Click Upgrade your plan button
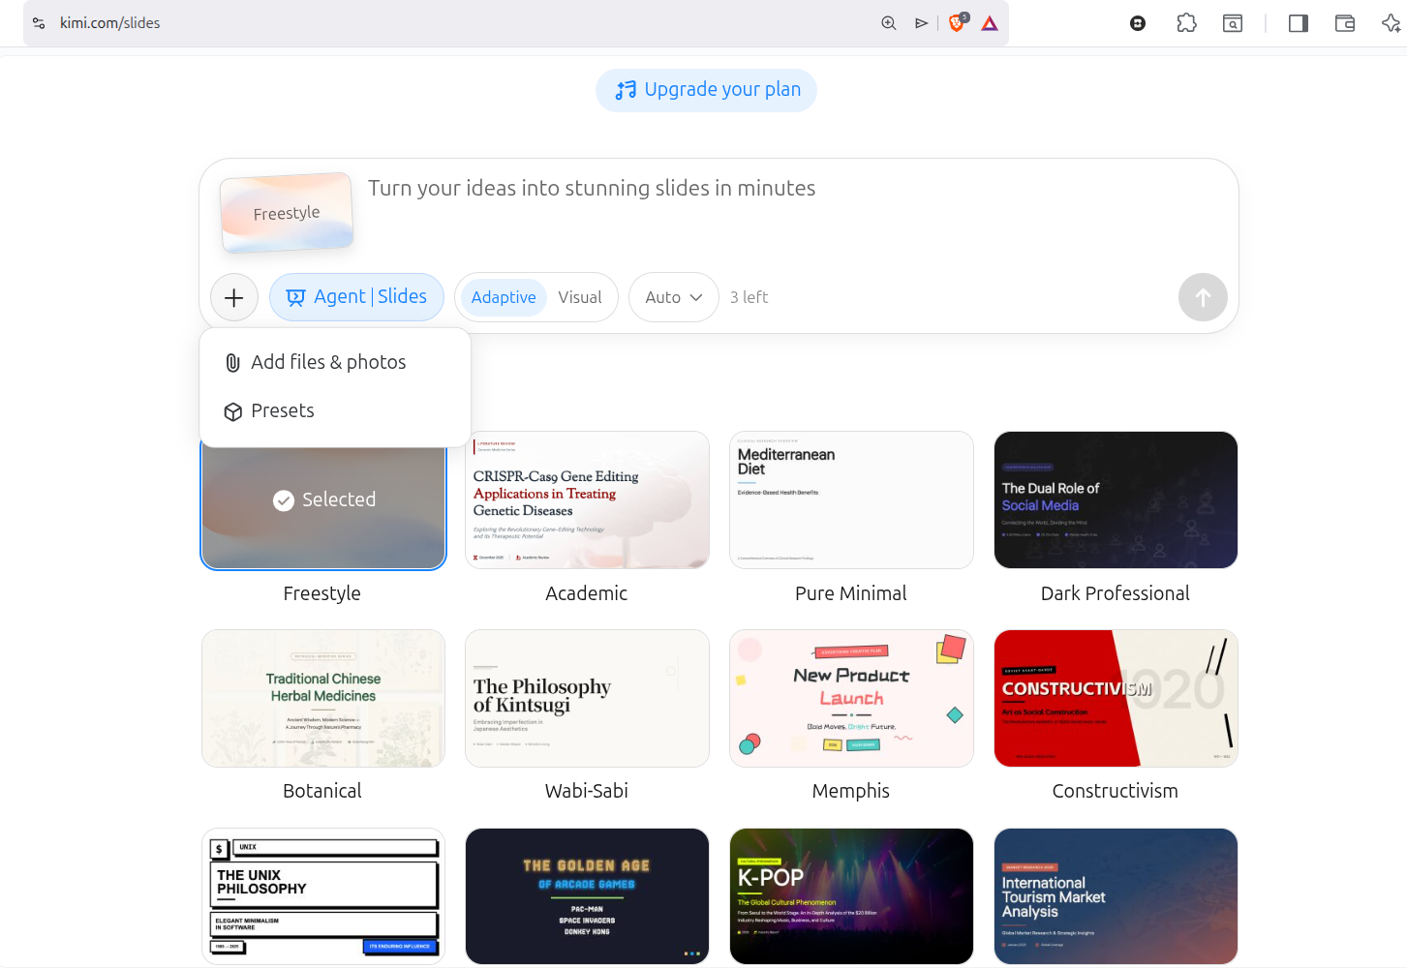 pos(706,90)
